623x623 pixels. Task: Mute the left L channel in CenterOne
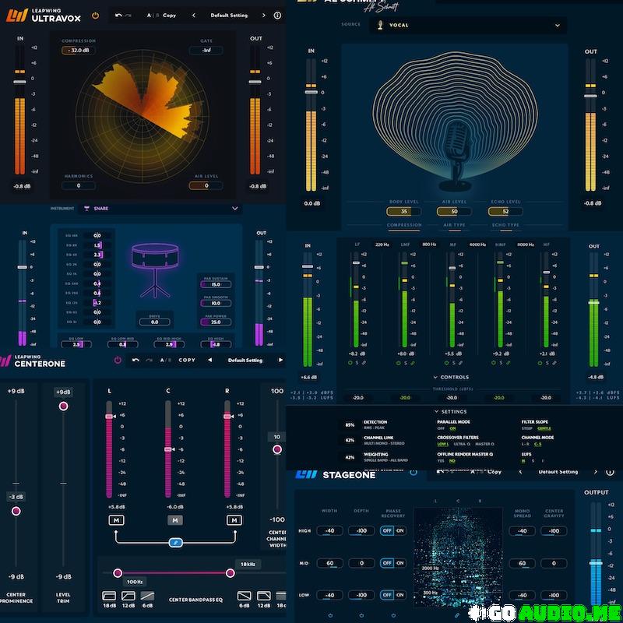click(x=114, y=519)
